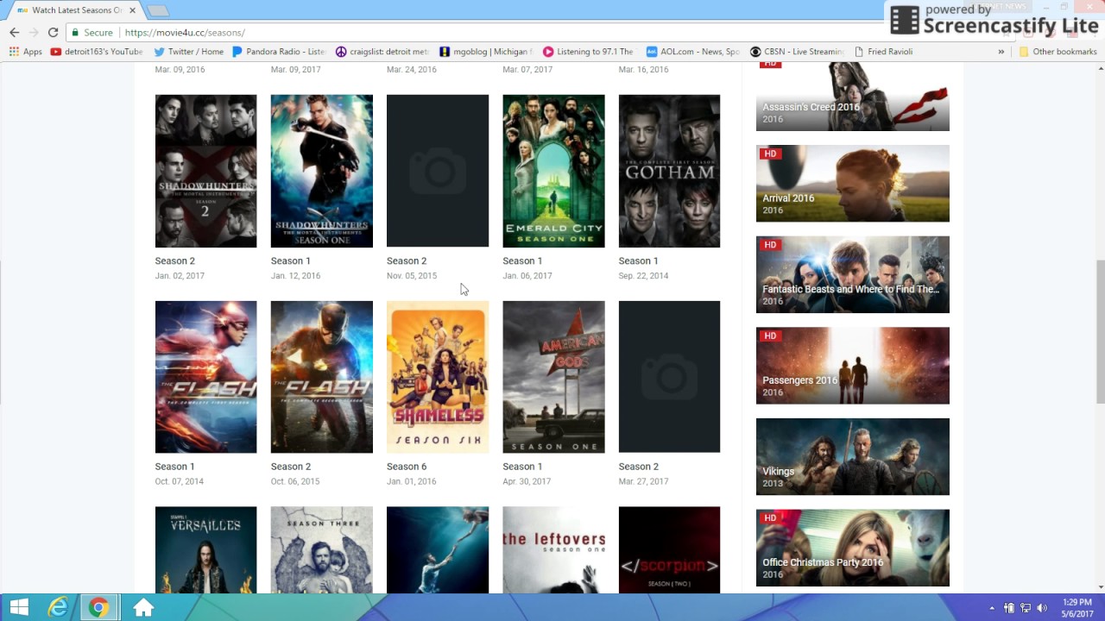1105x621 pixels.
Task: Select Chrome icon in taskbar
Action: [x=98, y=607]
